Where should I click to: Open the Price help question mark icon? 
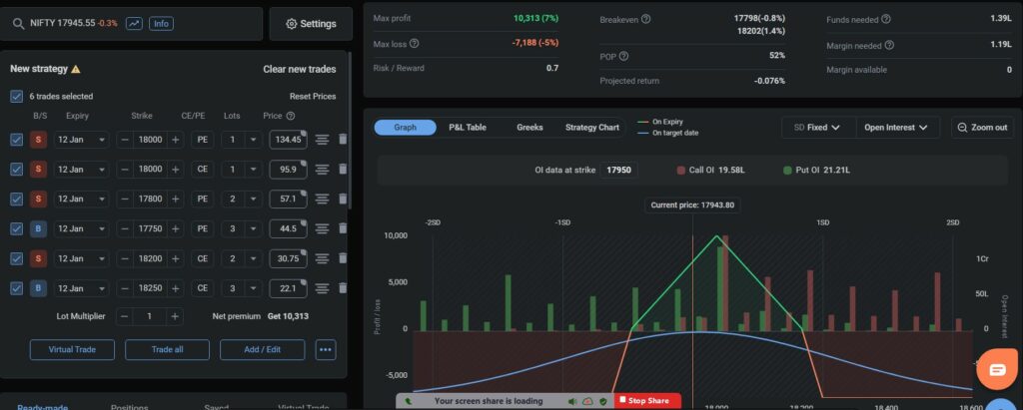click(291, 116)
